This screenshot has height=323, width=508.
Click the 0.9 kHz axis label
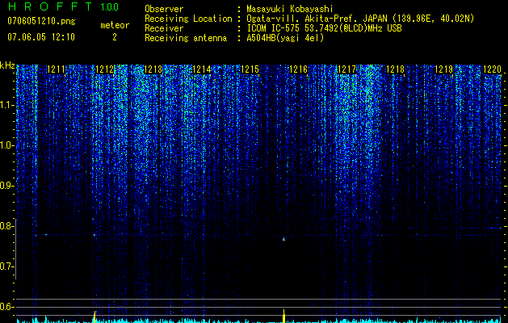[6, 186]
